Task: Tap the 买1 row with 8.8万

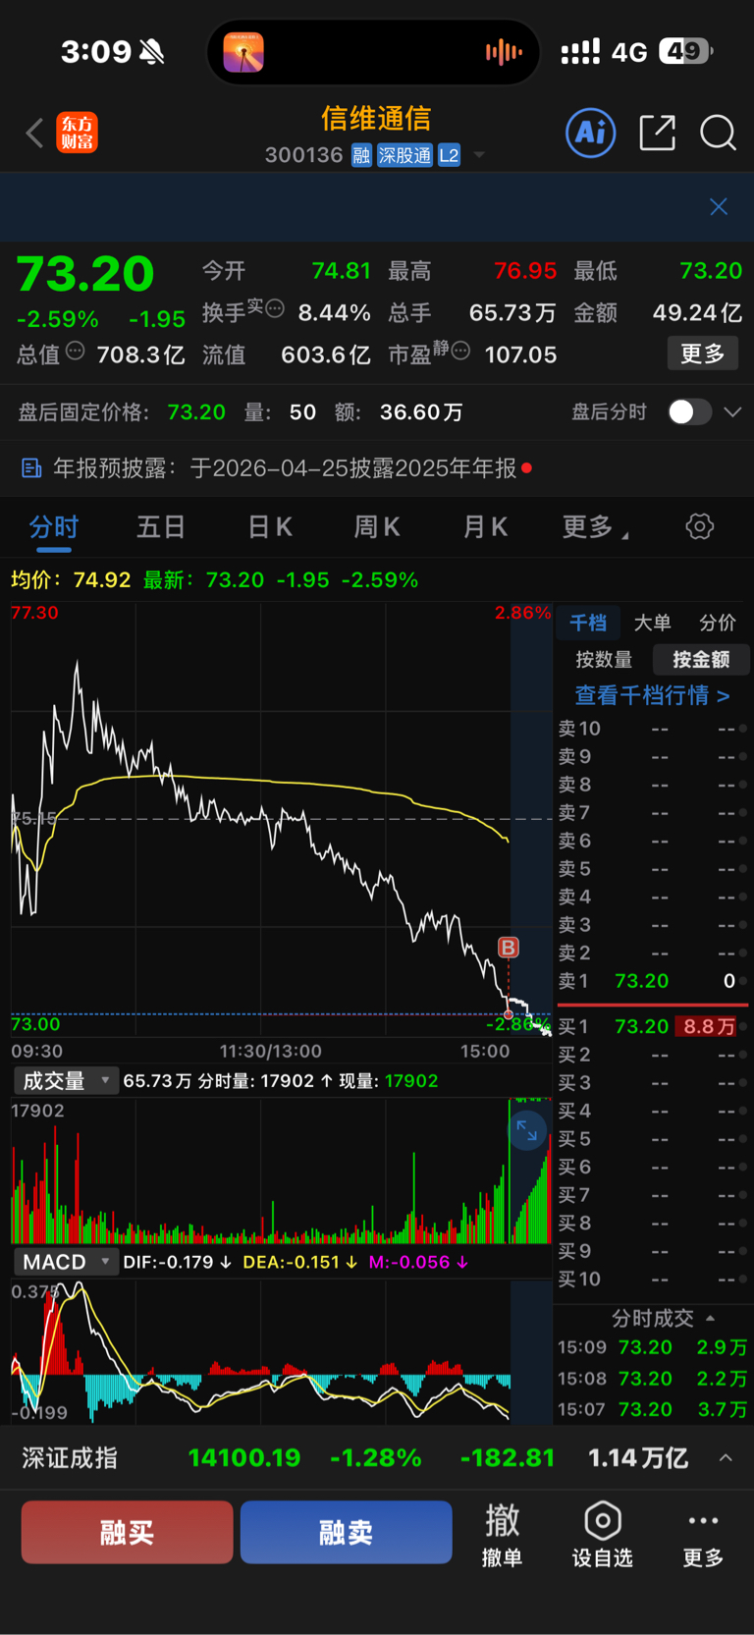Action: [x=652, y=1026]
